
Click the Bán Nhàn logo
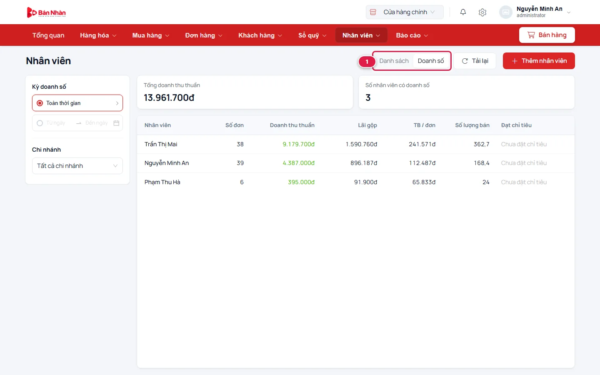46,12
